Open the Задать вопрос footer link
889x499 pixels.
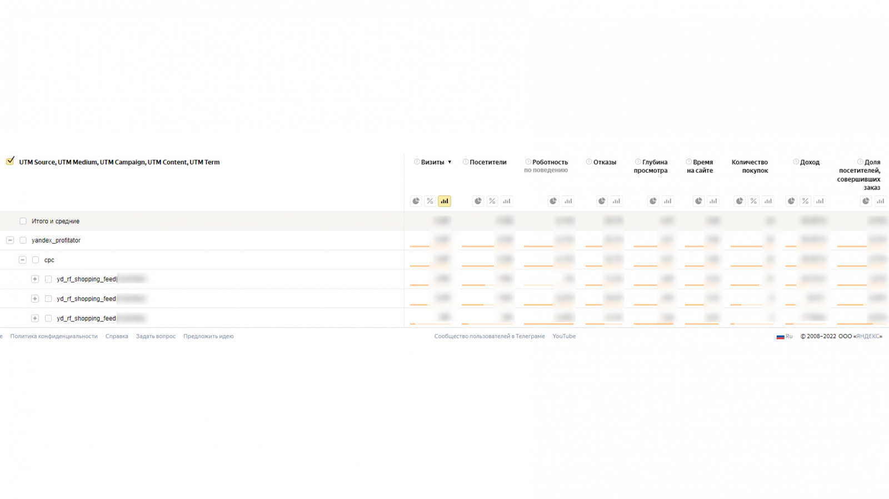pyautogui.click(x=156, y=336)
